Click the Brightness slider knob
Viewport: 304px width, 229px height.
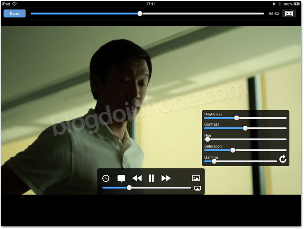pyautogui.click(x=236, y=118)
